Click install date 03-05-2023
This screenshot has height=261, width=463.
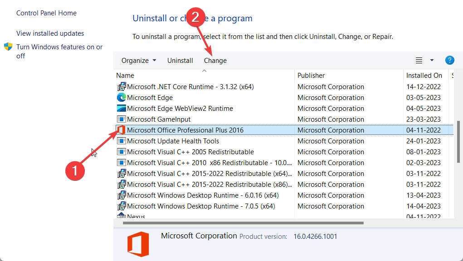[424, 98]
